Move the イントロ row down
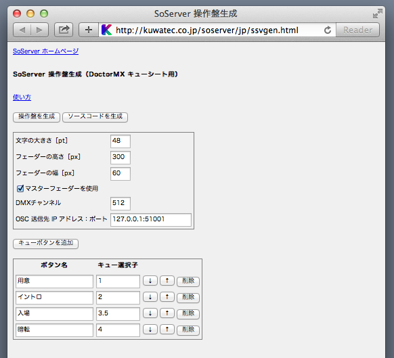This screenshot has height=358, width=394. pos(150,297)
